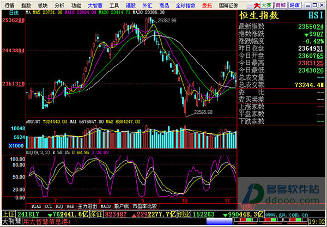The width and height of the screenshot is (327, 227).
Task: Open the 工具 menu
Action: pyautogui.click(x=114, y=5)
